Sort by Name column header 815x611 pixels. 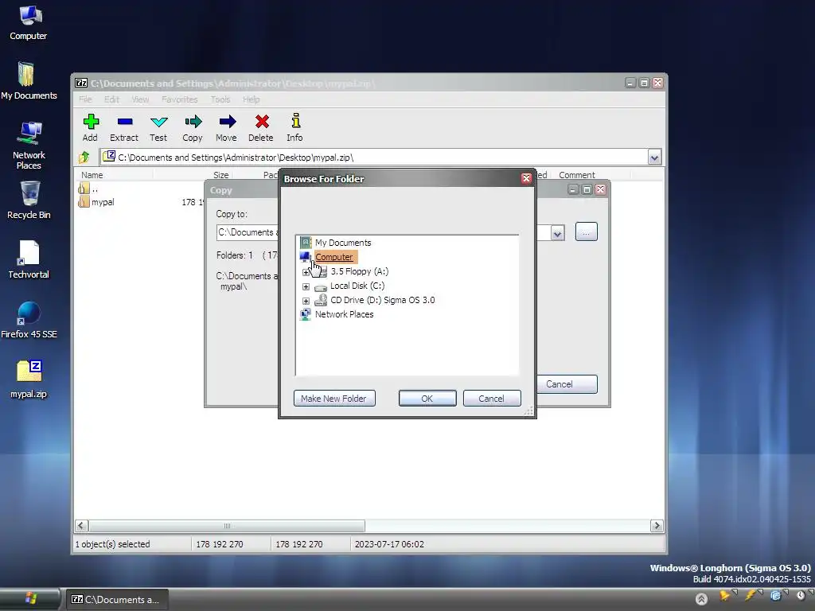point(115,175)
